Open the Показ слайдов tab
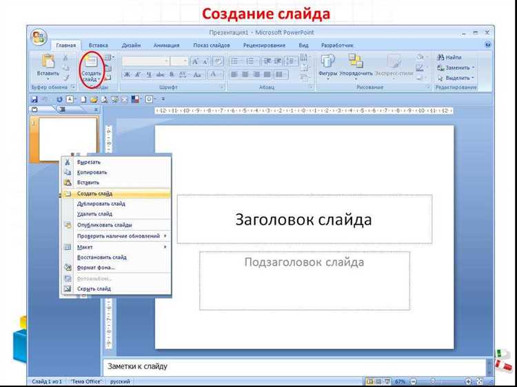The height and width of the screenshot is (387, 517). (x=212, y=45)
